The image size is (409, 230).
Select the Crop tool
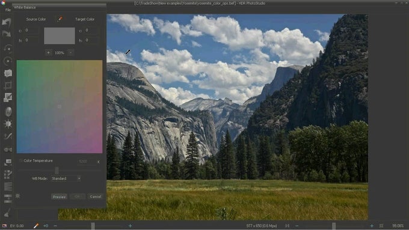pyautogui.click(x=8, y=85)
